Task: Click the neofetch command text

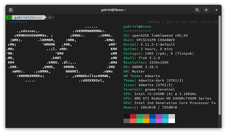Action: [18, 22]
